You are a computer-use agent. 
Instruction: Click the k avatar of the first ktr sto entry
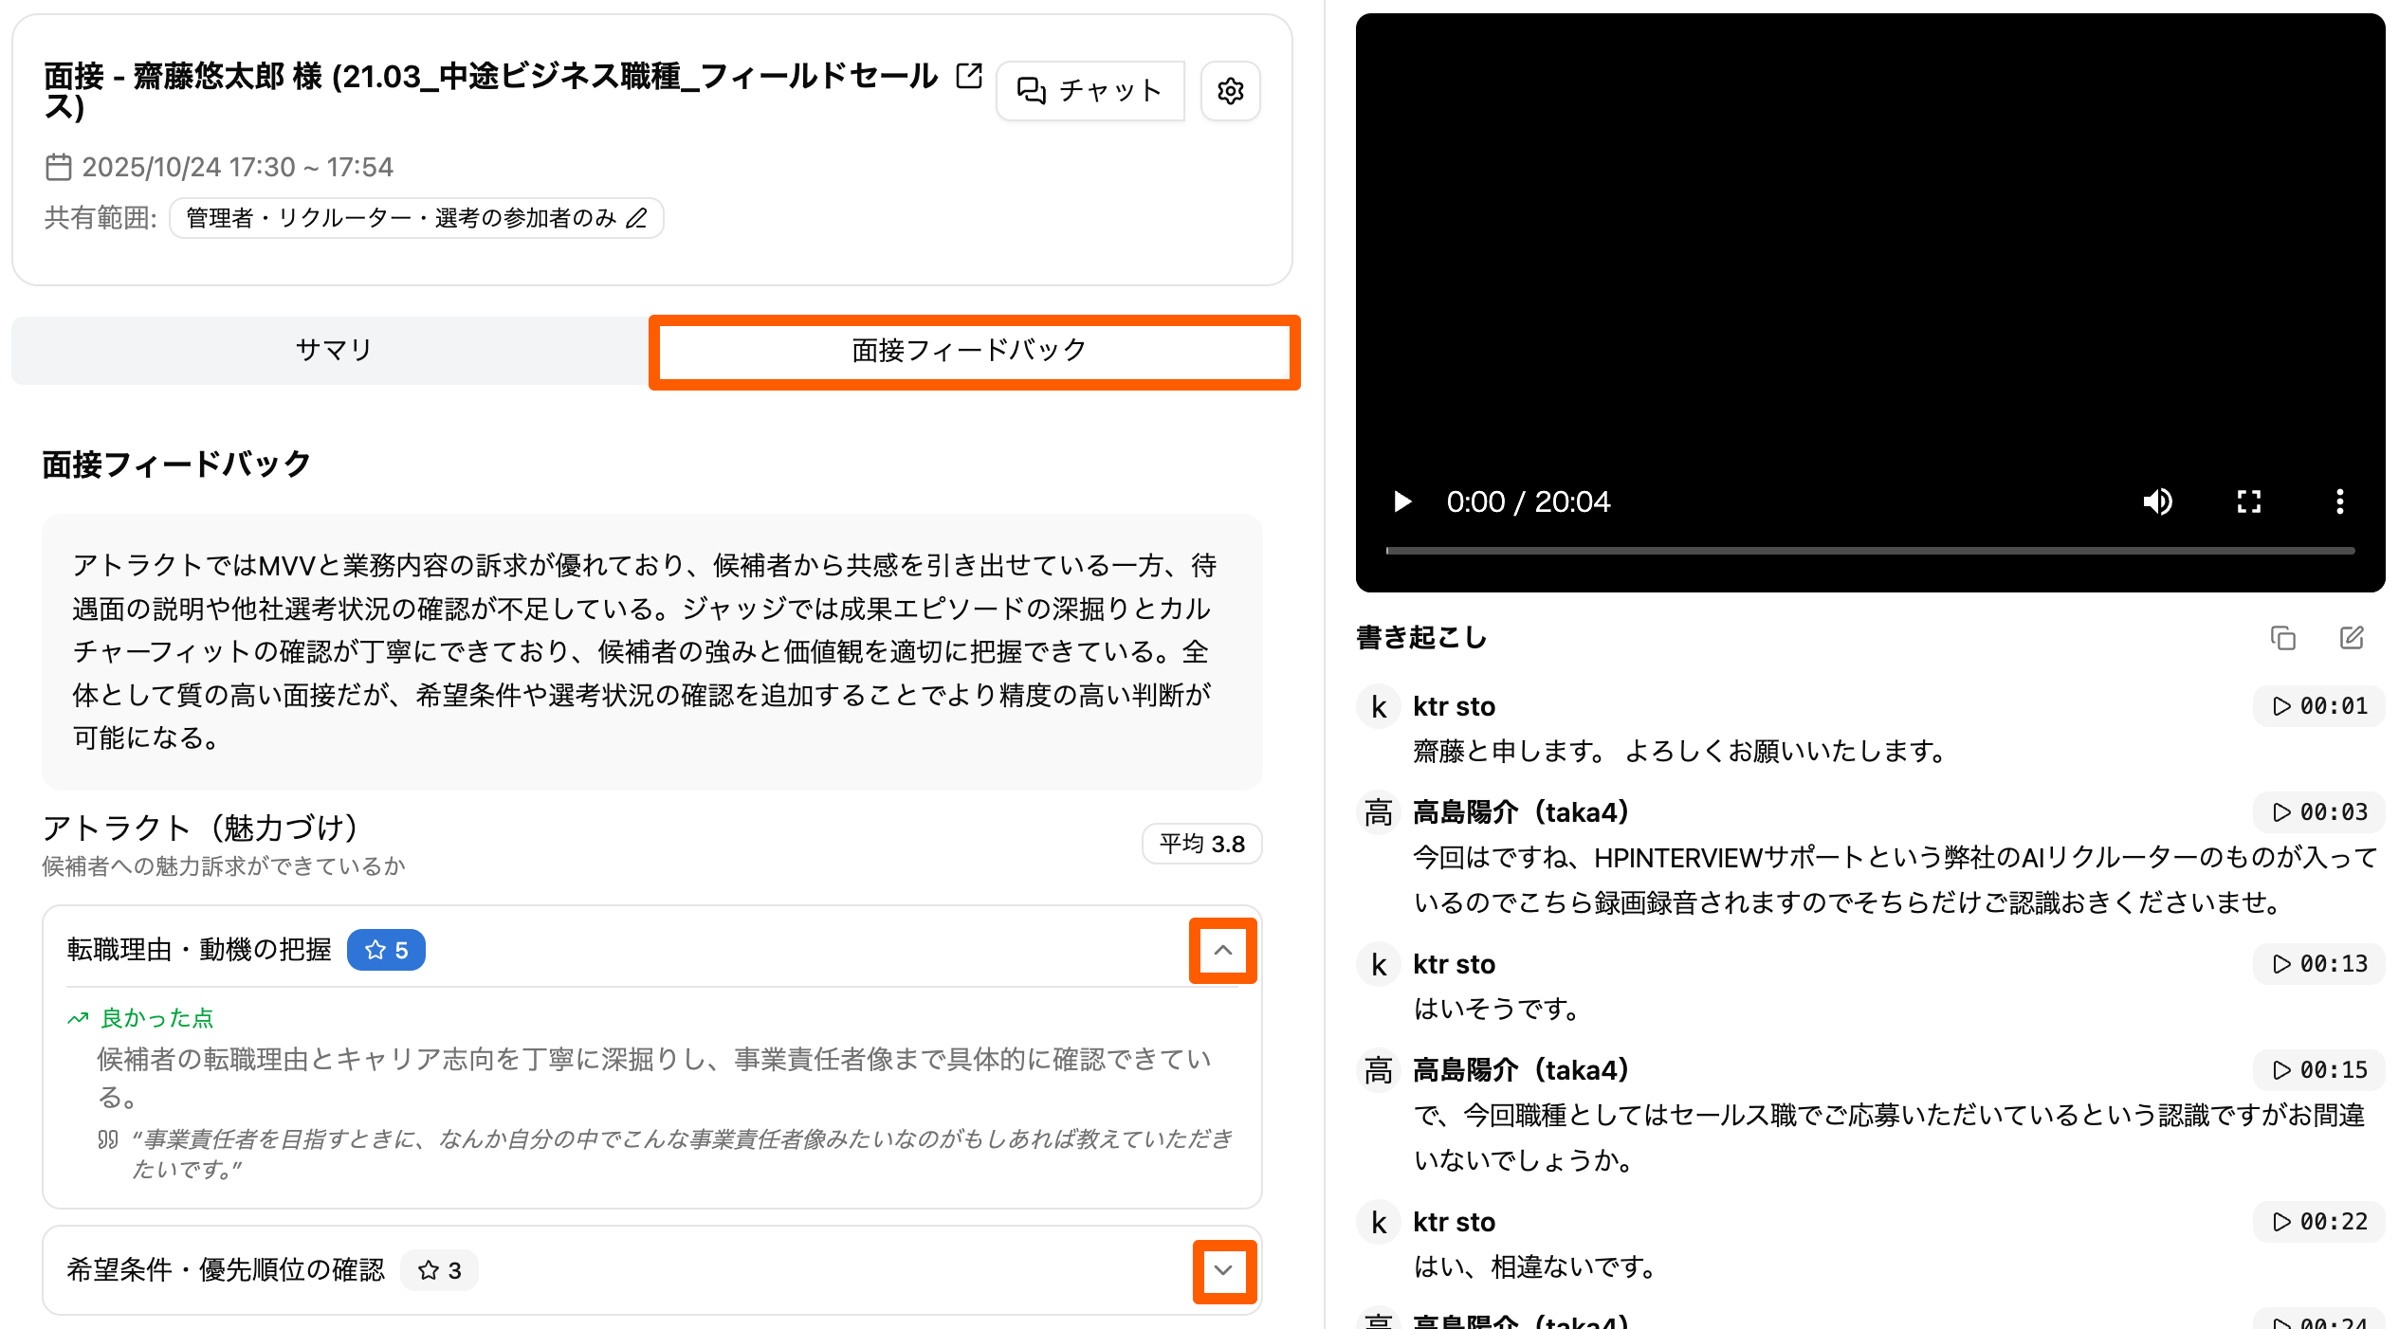pyautogui.click(x=1379, y=707)
